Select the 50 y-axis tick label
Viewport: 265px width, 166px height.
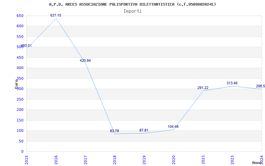[x=21, y=141]
